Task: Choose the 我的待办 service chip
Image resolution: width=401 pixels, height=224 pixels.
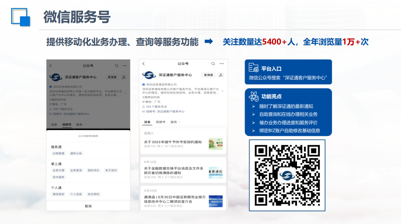Action: (94, 170)
